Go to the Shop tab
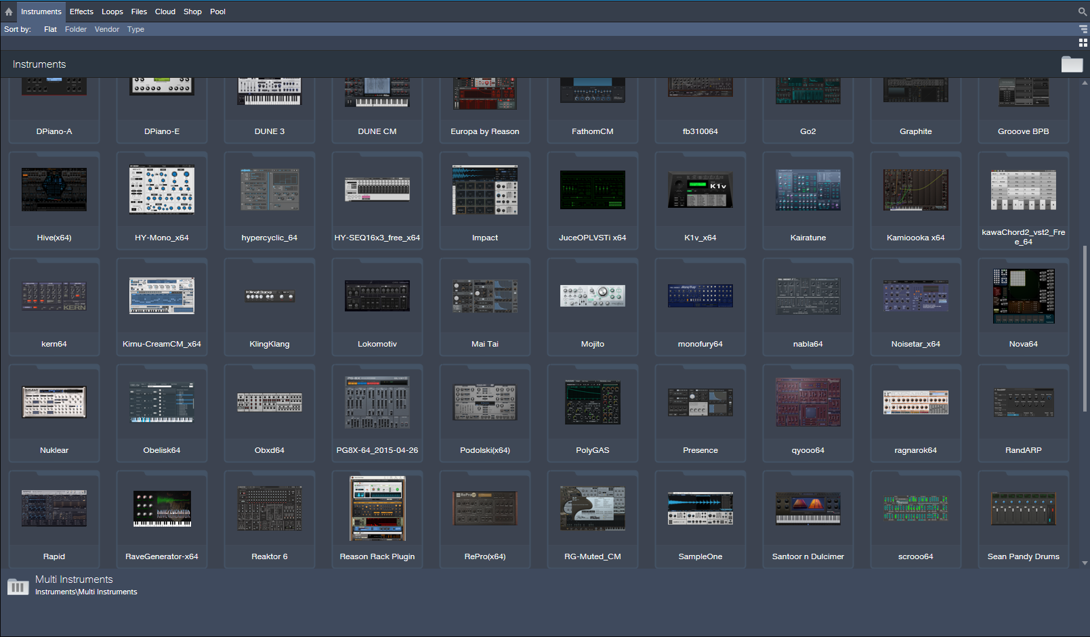This screenshot has width=1090, height=637. pos(192,12)
